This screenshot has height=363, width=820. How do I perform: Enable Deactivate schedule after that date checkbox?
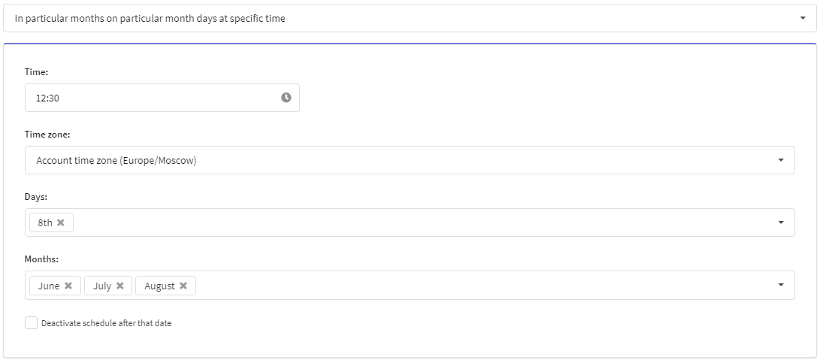point(32,322)
